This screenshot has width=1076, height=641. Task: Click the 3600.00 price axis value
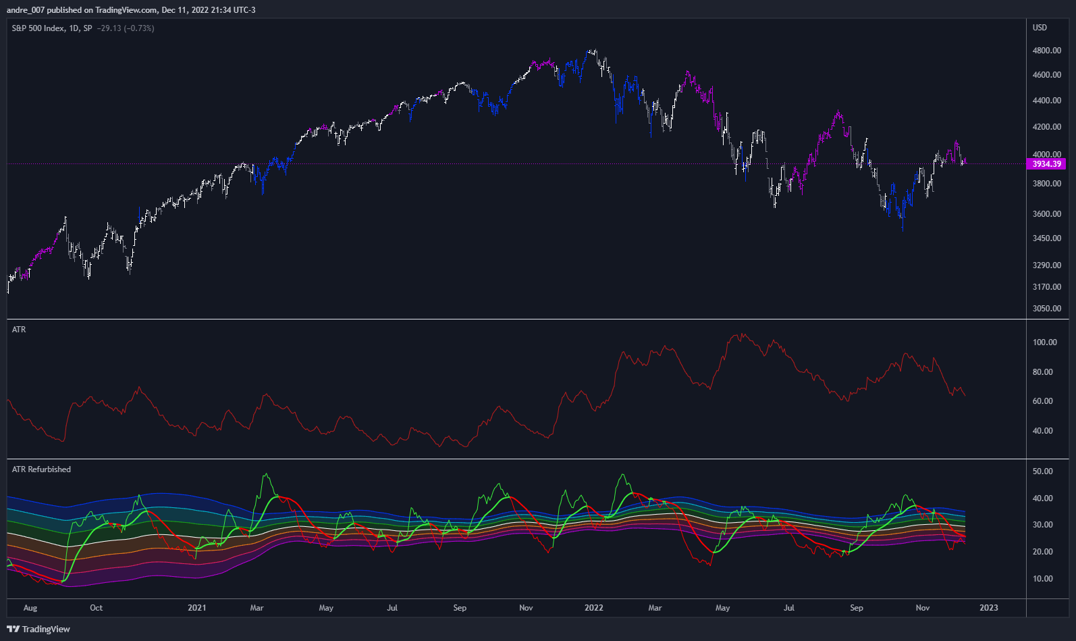point(1046,214)
